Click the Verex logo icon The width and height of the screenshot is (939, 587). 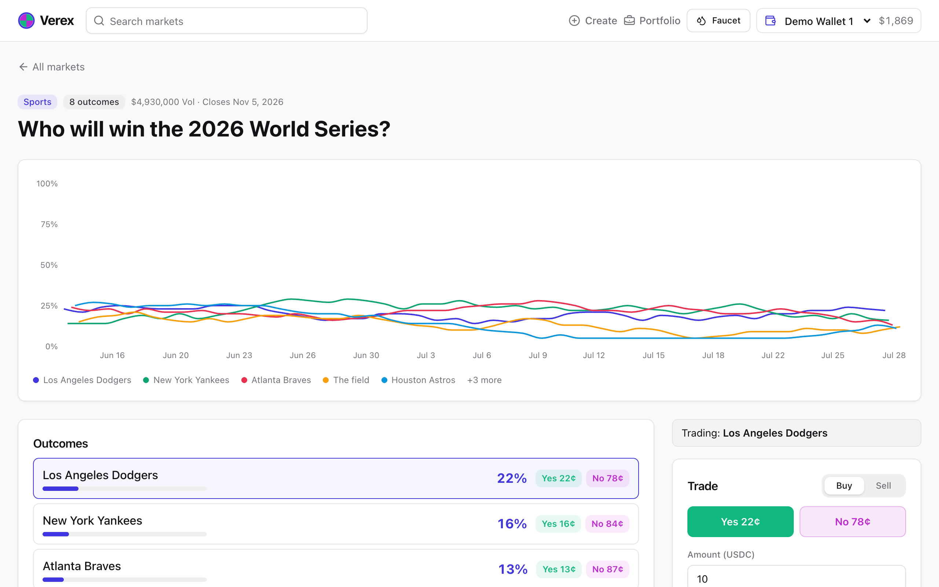coord(26,21)
